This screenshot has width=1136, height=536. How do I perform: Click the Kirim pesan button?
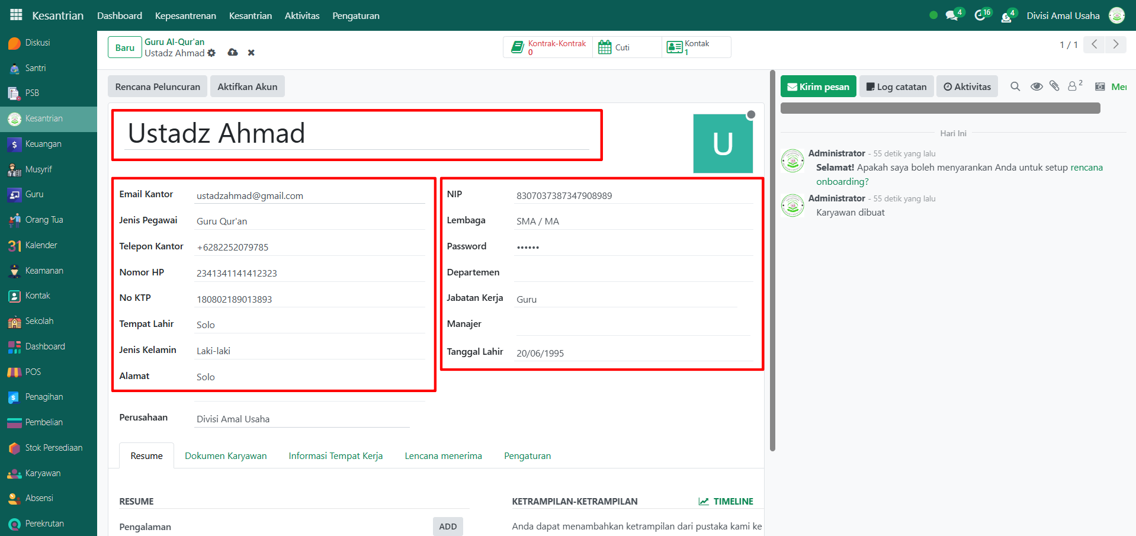(818, 86)
